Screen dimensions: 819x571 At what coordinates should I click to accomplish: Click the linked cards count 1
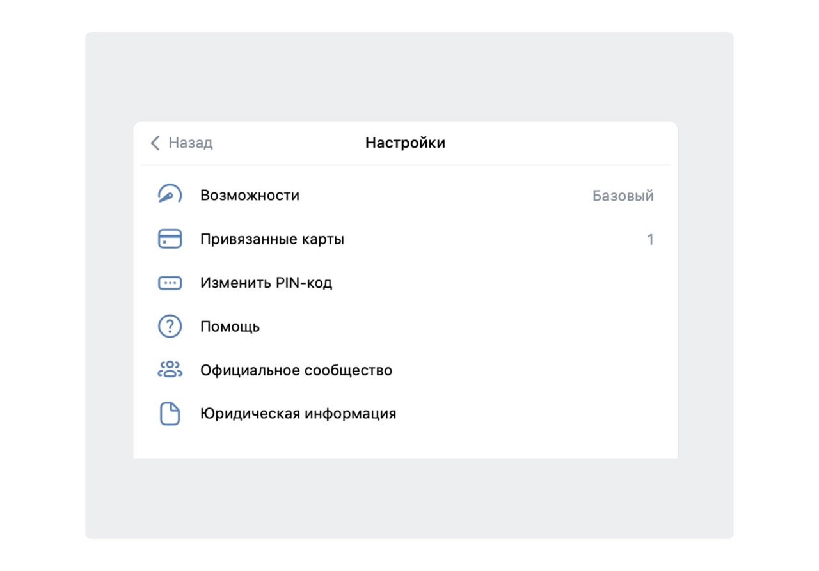coord(650,240)
